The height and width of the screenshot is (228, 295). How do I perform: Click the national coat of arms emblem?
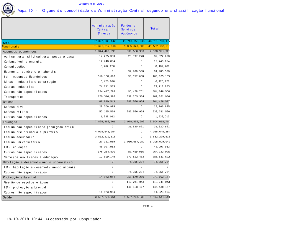click(8, 9)
